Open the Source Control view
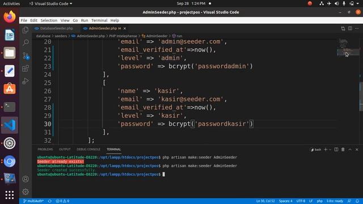The width and height of the screenshot is (363, 204). pos(26,56)
